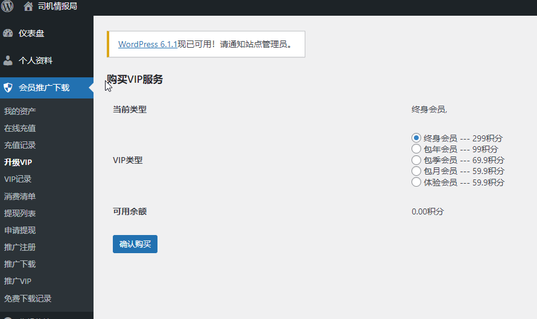The image size is (537, 319).
Task: Follow the WordPress 6.1.1 update link
Action: (148, 44)
